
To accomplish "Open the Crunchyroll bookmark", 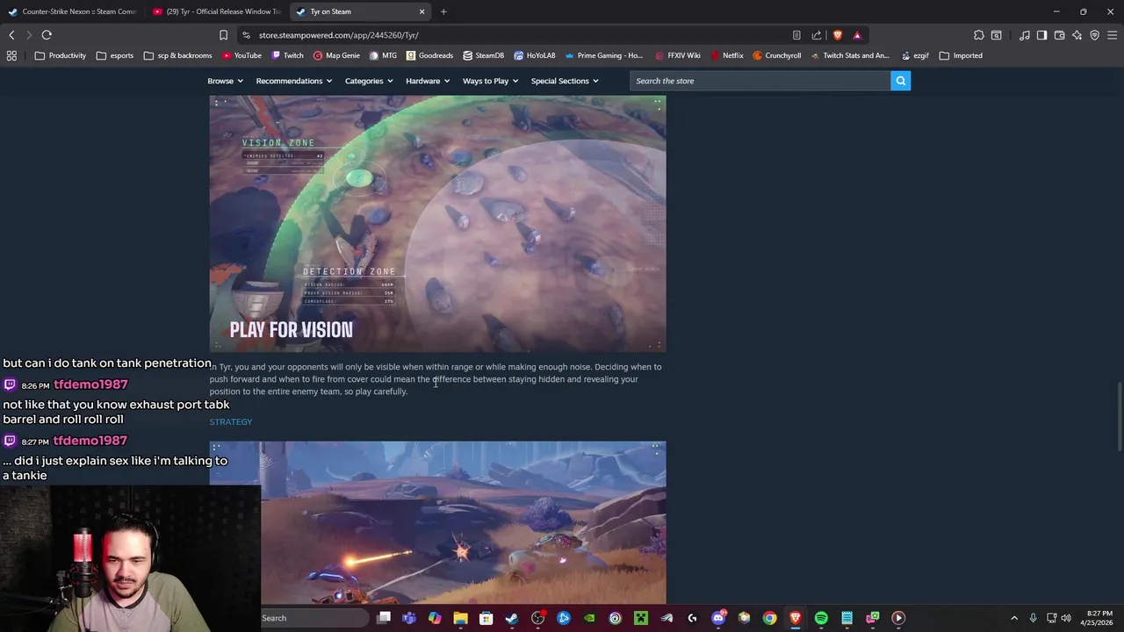I will tap(776, 55).
